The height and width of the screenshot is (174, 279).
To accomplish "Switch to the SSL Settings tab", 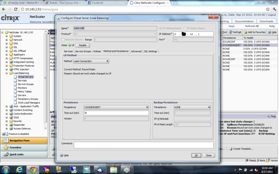I will pyautogui.click(x=150, y=51).
